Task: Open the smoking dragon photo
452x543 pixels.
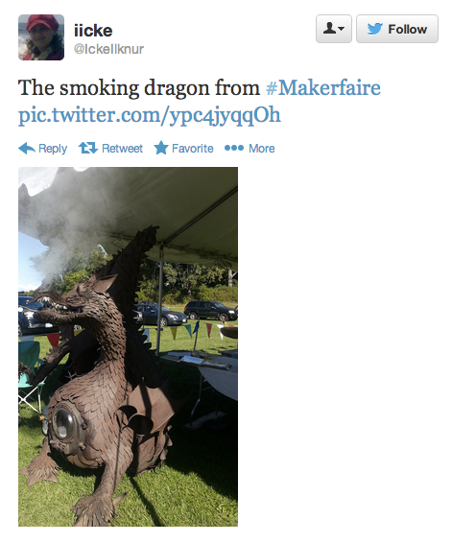Action: (129, 346)
